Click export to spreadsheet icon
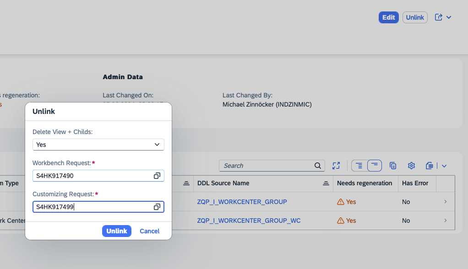This screenshot has height=269, width=468. 429,166
